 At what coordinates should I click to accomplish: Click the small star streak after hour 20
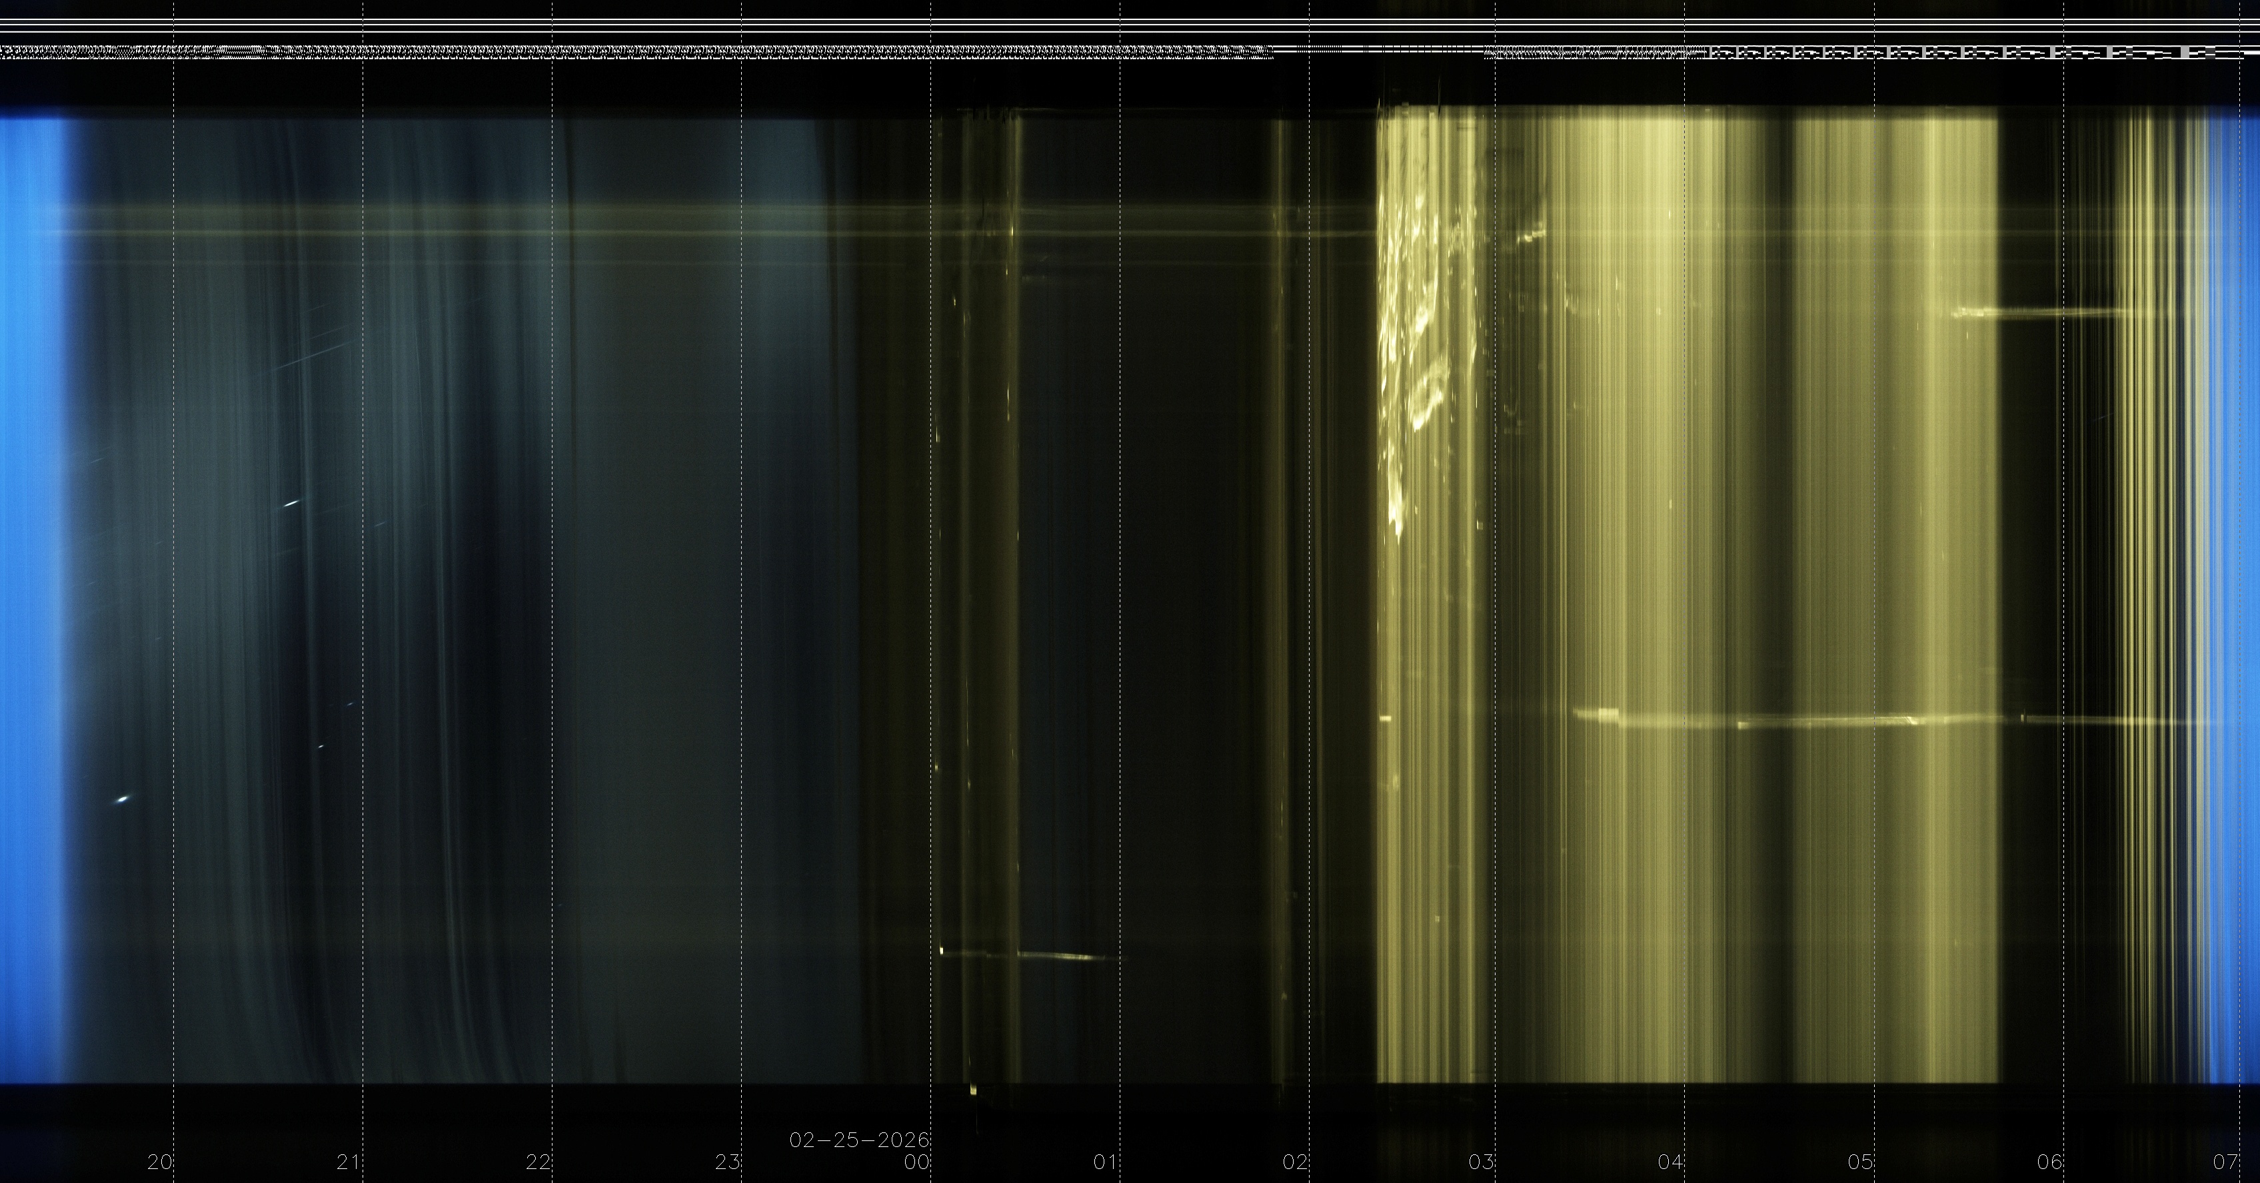pyautogui.click(x=291, y=504)
